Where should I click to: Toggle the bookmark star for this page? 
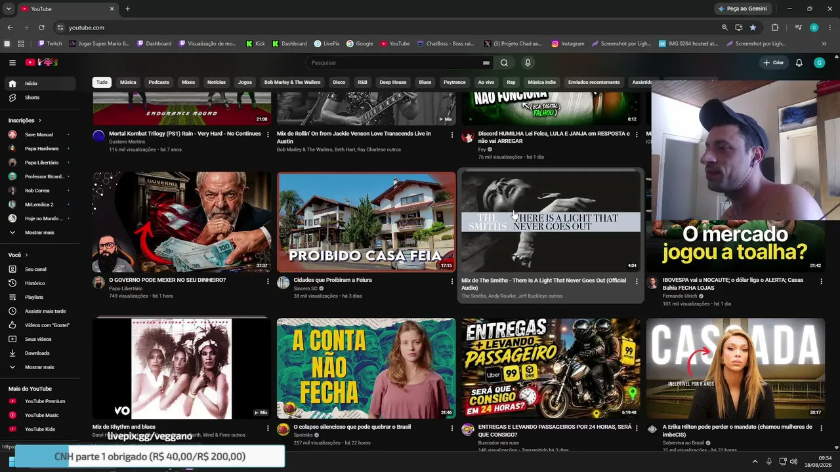click(x=753, y=28)
